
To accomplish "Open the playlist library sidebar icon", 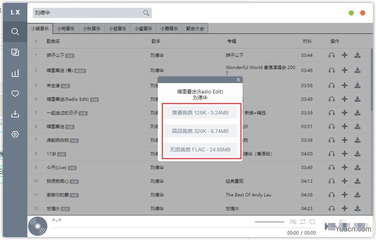I will tap(15, 52).
